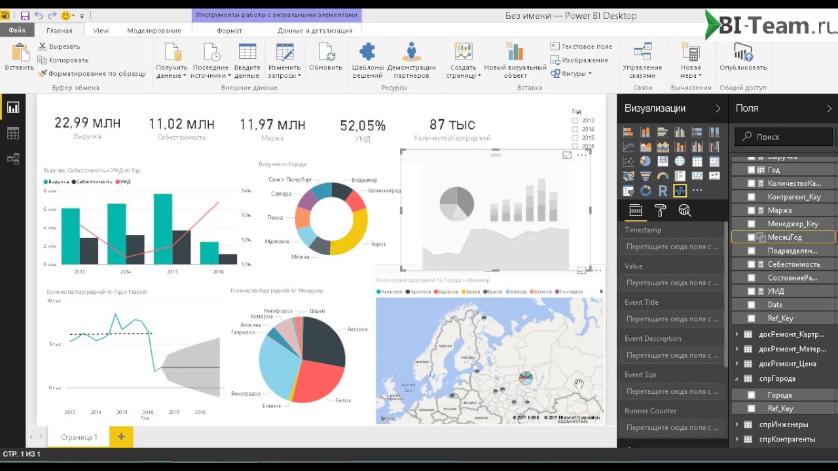Expand спрИнженеры table
The height and width of the screenshot is (471, 838).
(737, 425)
